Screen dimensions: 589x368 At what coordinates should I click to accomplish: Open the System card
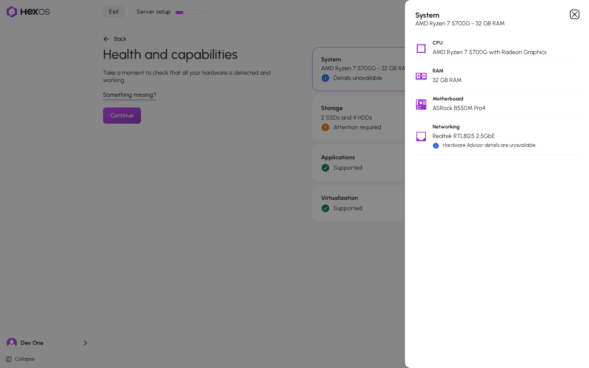click(359, 69)
